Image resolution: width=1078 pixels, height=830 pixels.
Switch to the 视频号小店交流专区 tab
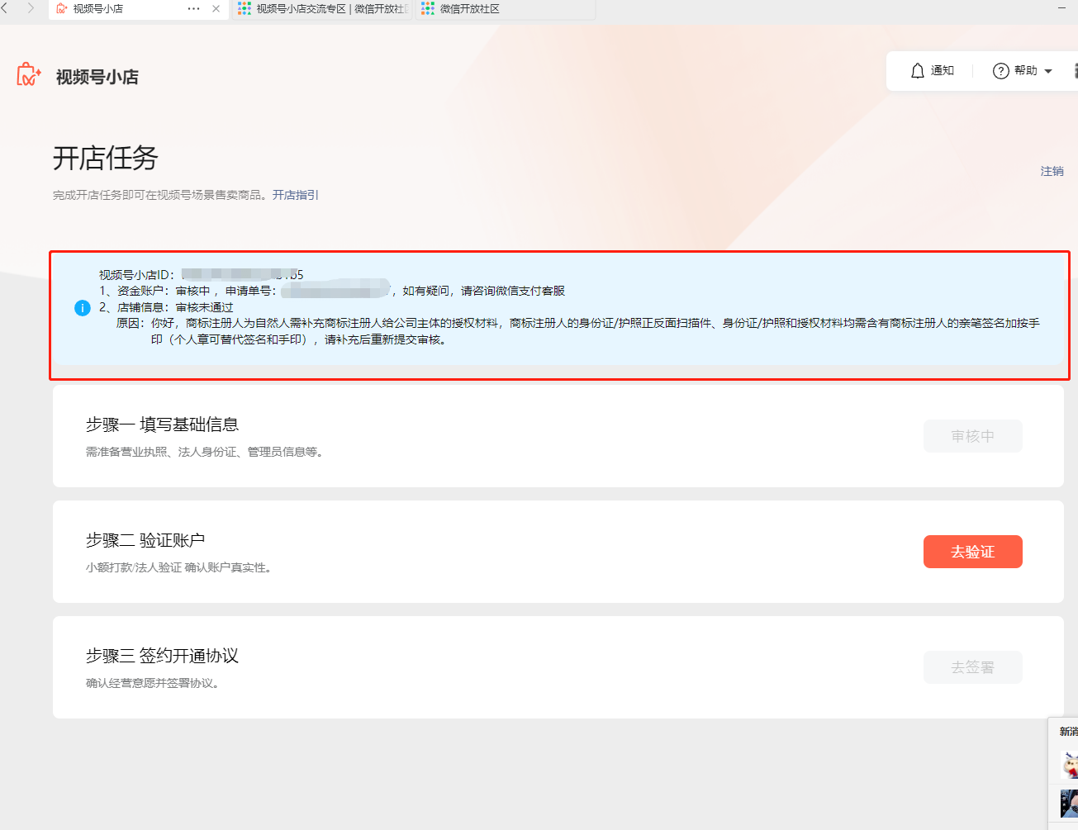(x=323, y=9)
